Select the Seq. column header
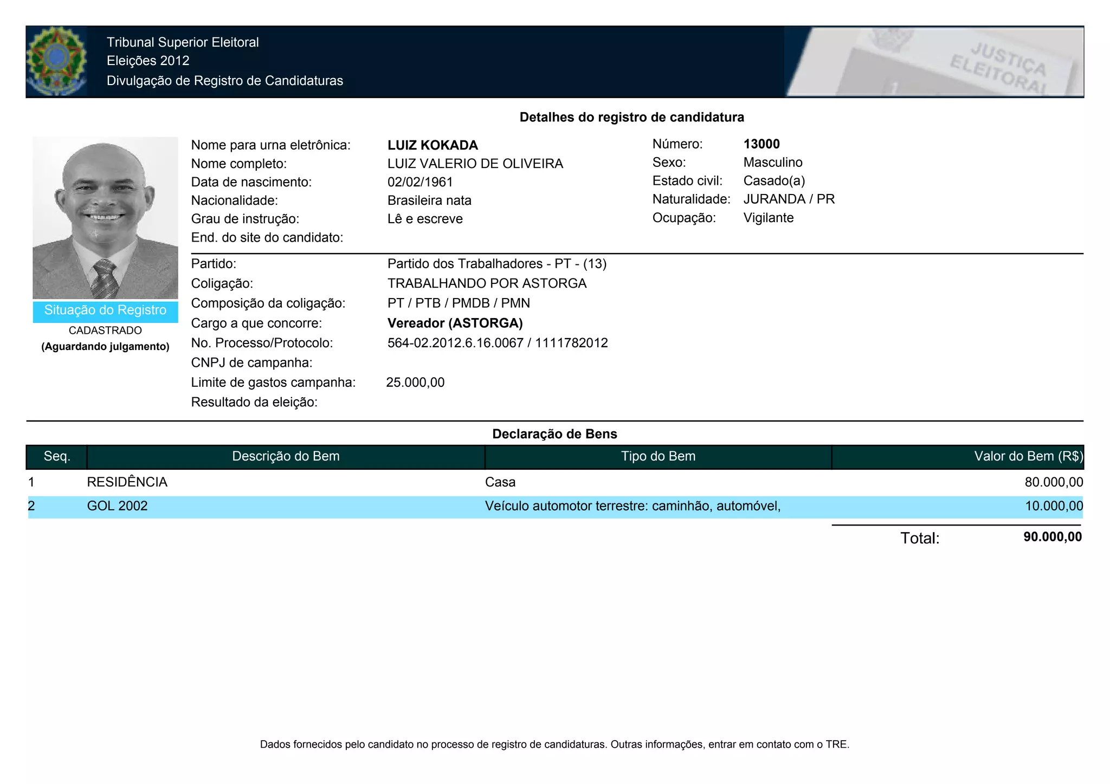This screenshot has width=1110, height=784. click(57, 457)
